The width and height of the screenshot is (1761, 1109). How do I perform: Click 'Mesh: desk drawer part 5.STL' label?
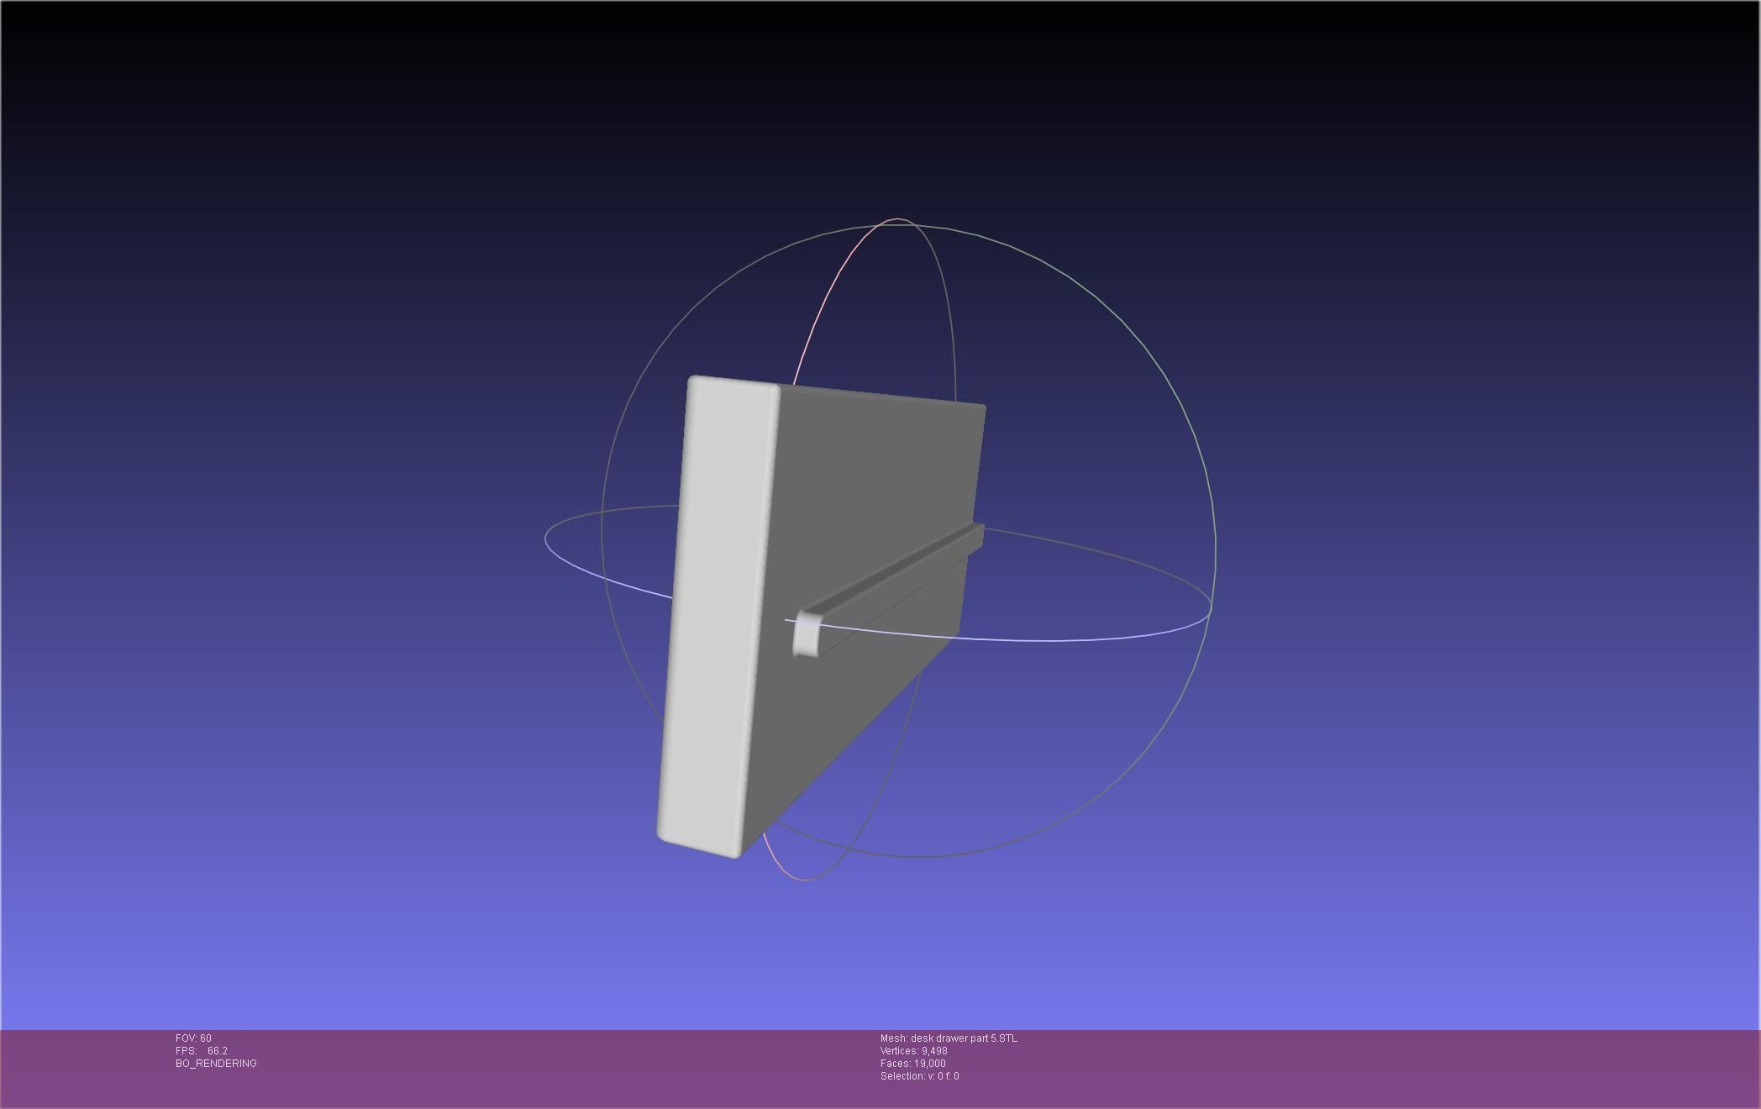point(949,1038)
